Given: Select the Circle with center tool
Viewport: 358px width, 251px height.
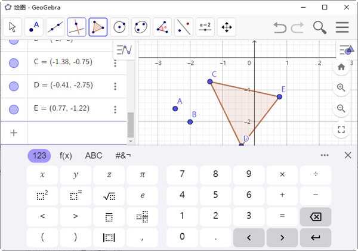Looking at the screenshot, I should tap(119, 27).
